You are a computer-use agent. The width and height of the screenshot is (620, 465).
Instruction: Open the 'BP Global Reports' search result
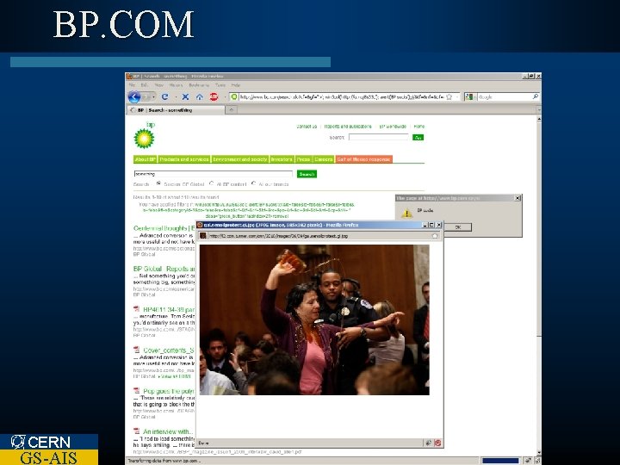pos(164,269)
